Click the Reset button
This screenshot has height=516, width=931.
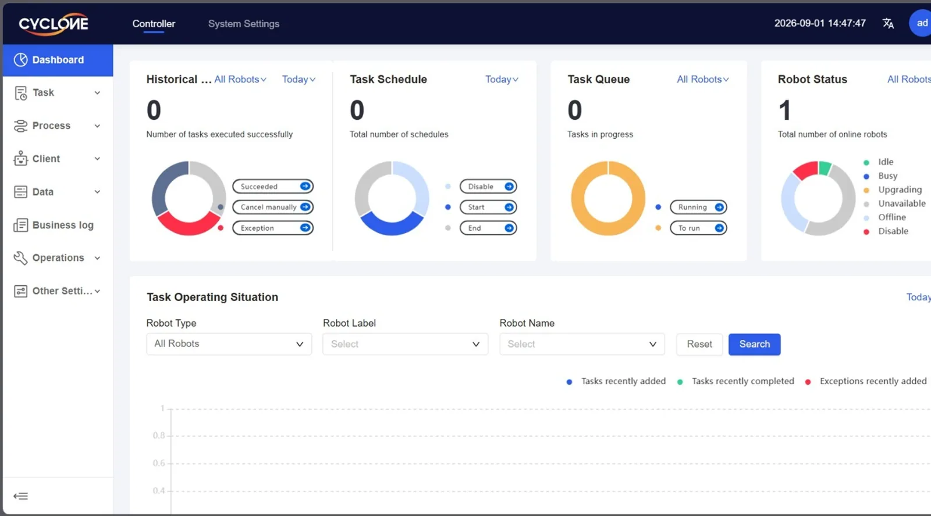coord(699,344)
